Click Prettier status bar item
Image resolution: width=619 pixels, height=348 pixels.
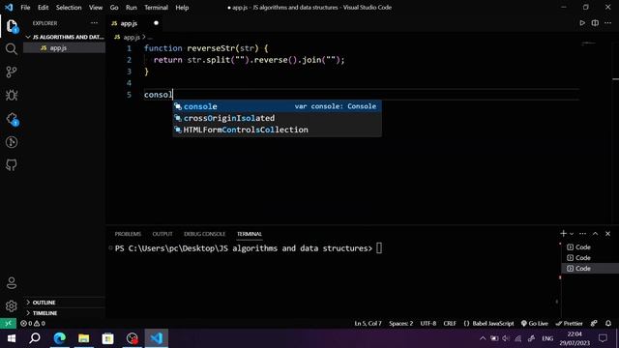pyautogui.click(x=570, y=323)
